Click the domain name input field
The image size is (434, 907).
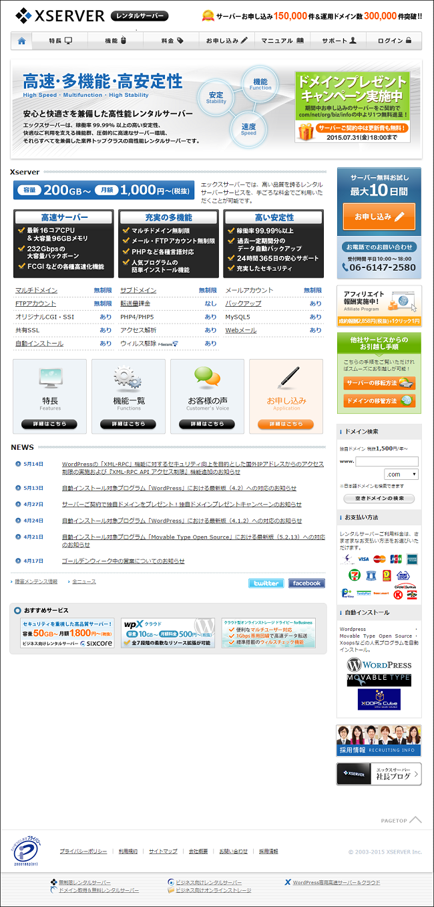click(x=387, y=461)
